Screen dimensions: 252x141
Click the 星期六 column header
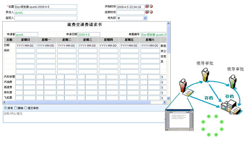click(x=150, y=39)
